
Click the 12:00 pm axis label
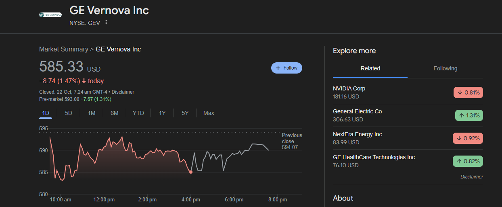(104, 200)
